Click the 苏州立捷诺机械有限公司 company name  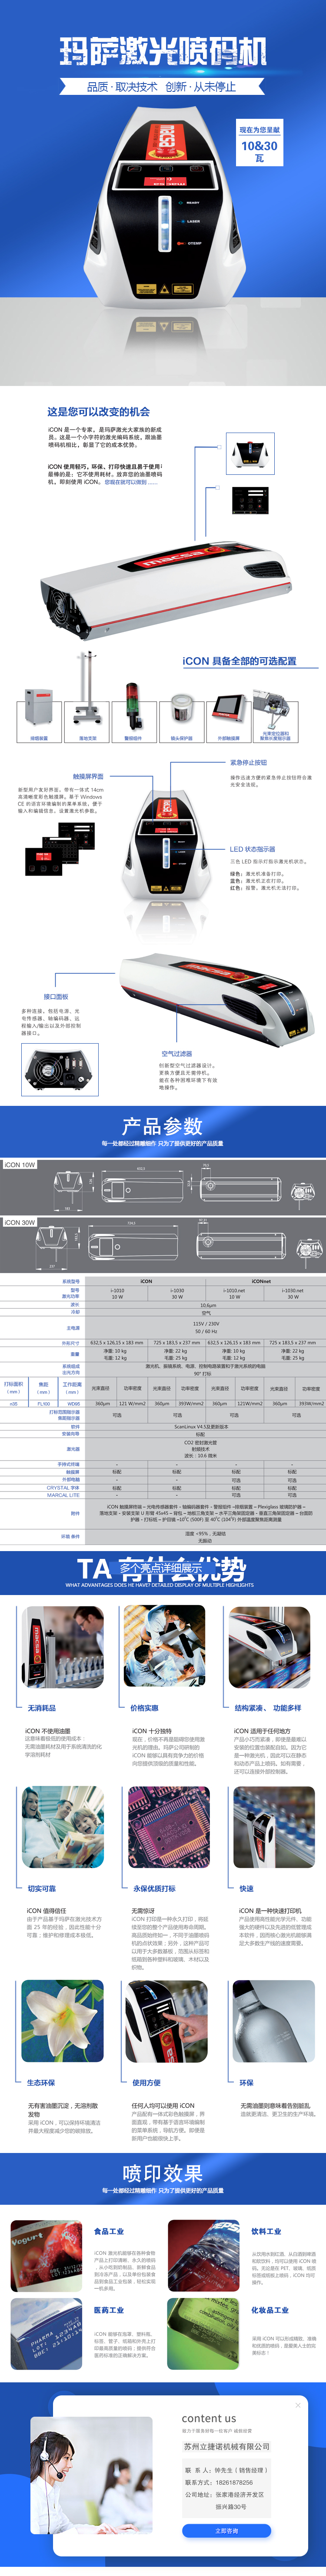(226, 2447)
